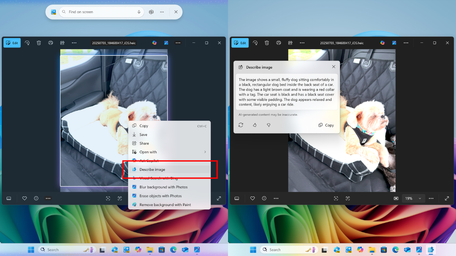Open overflow menu beside Designer icon, right window

(406, 43)
